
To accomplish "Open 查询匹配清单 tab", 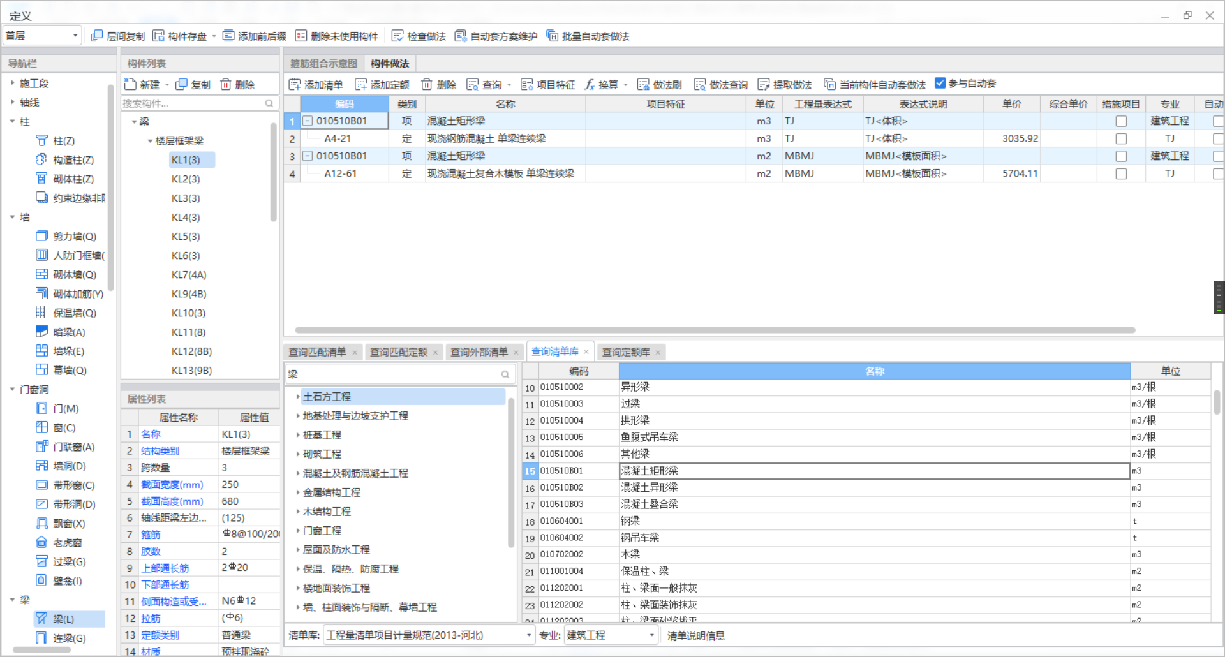I will 317,352.
